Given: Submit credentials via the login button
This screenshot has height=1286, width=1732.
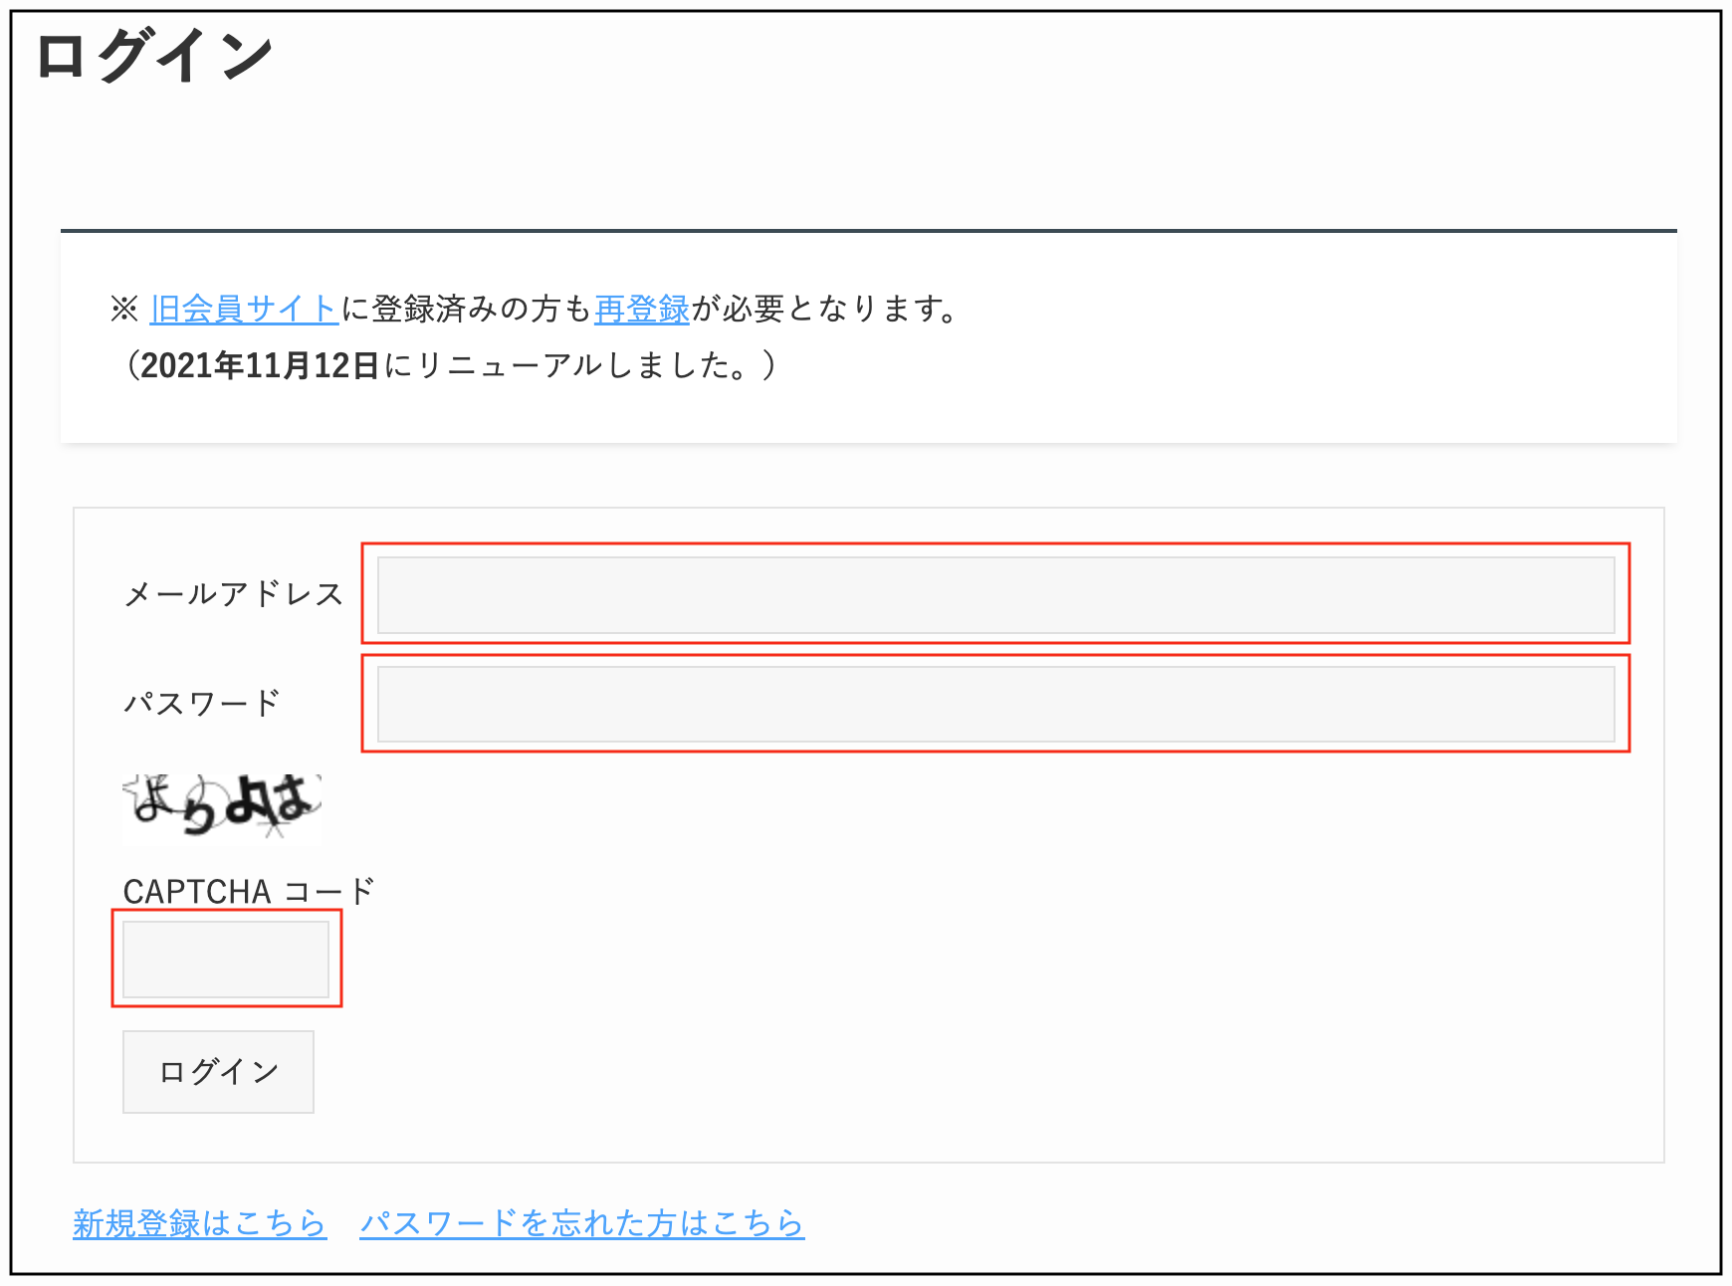Looking at the screenshot, I should (217, 1071).
